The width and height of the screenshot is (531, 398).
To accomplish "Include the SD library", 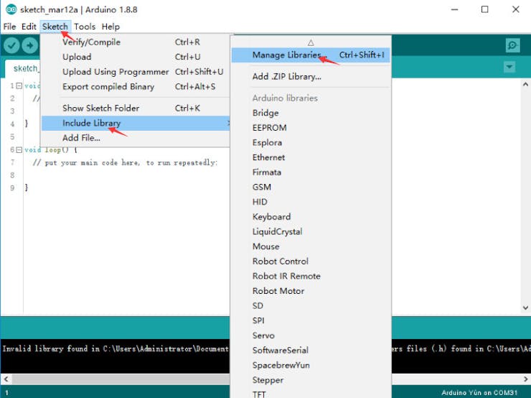I will pyautogui.click(x=311, y=306).
